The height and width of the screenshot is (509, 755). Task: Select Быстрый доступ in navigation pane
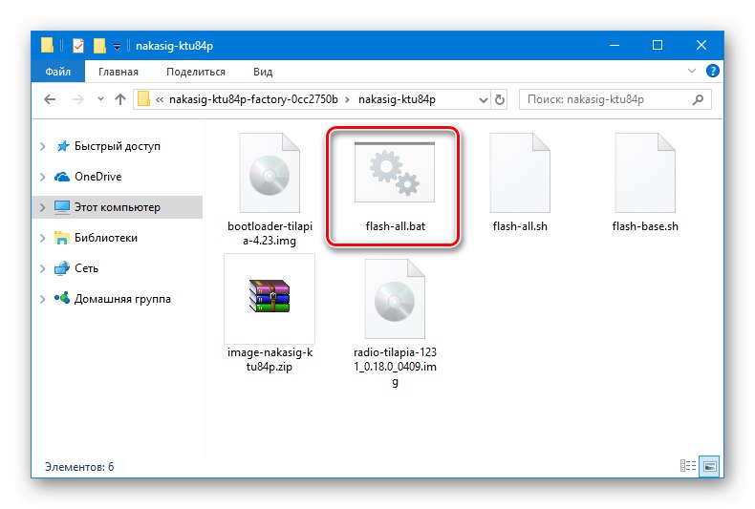point(118,146)
